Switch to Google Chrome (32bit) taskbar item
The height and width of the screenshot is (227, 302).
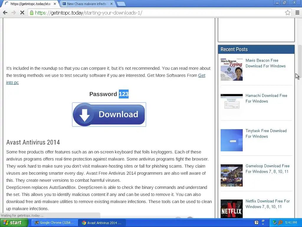pyautogui.click(x=55, y=223)
